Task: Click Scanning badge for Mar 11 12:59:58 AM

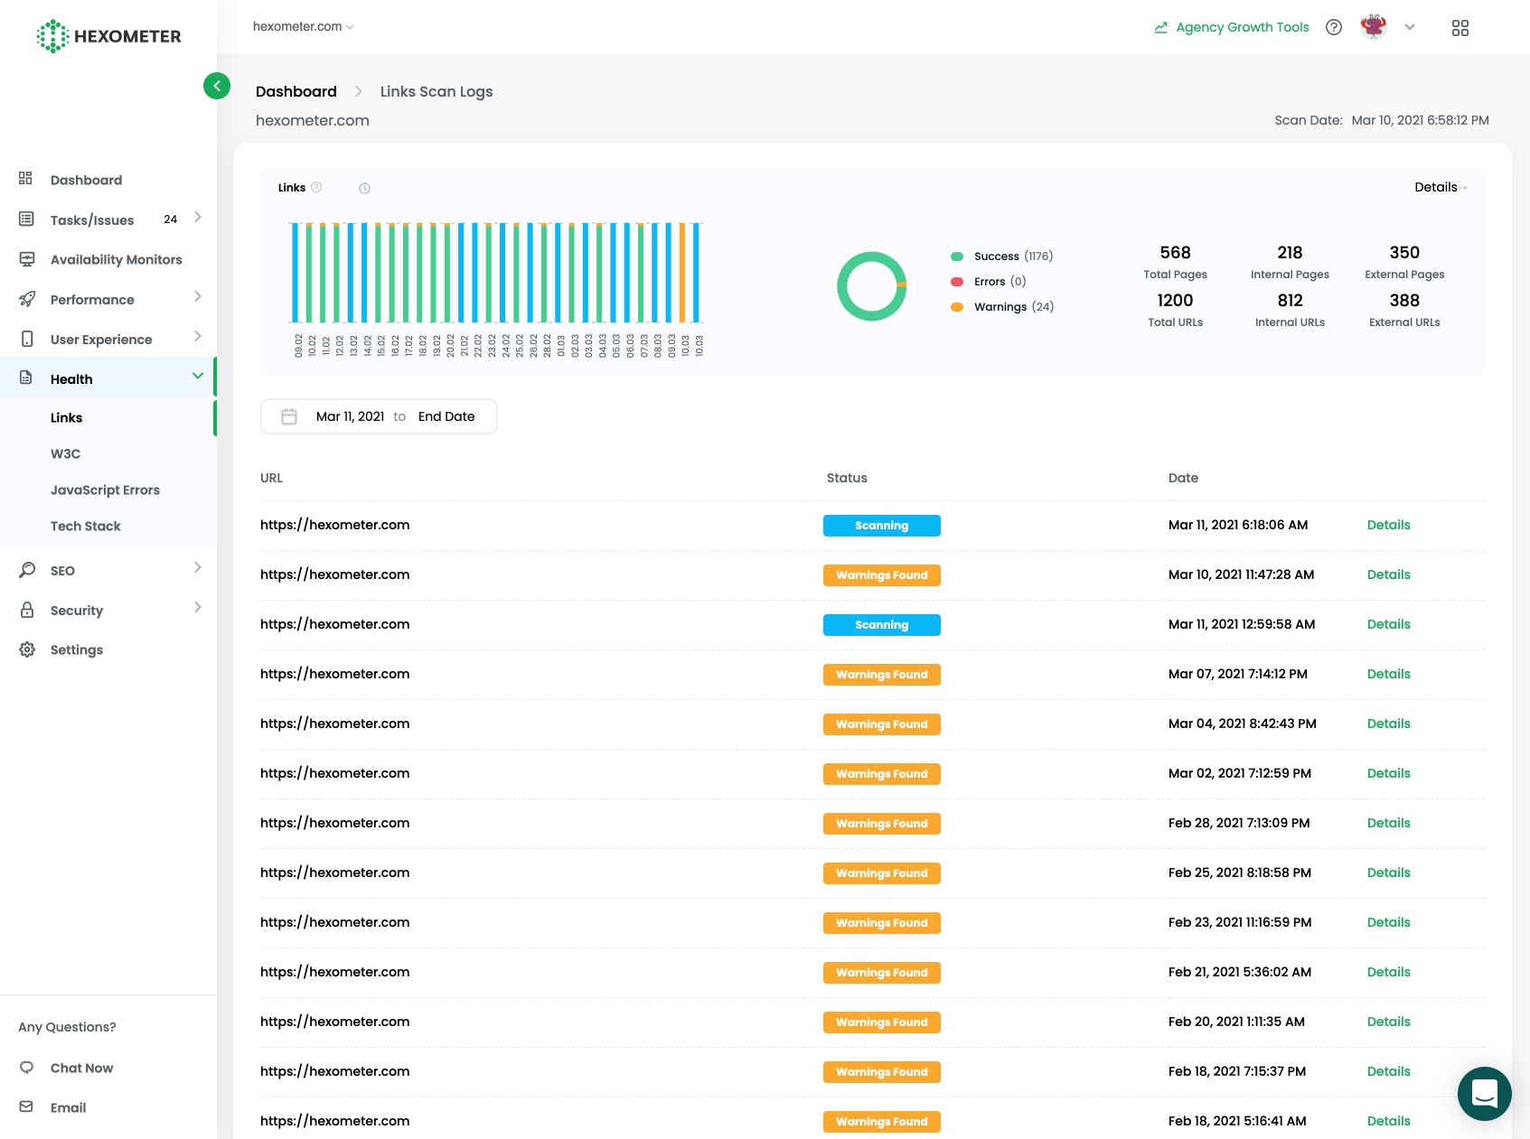Action: point(882,625)
